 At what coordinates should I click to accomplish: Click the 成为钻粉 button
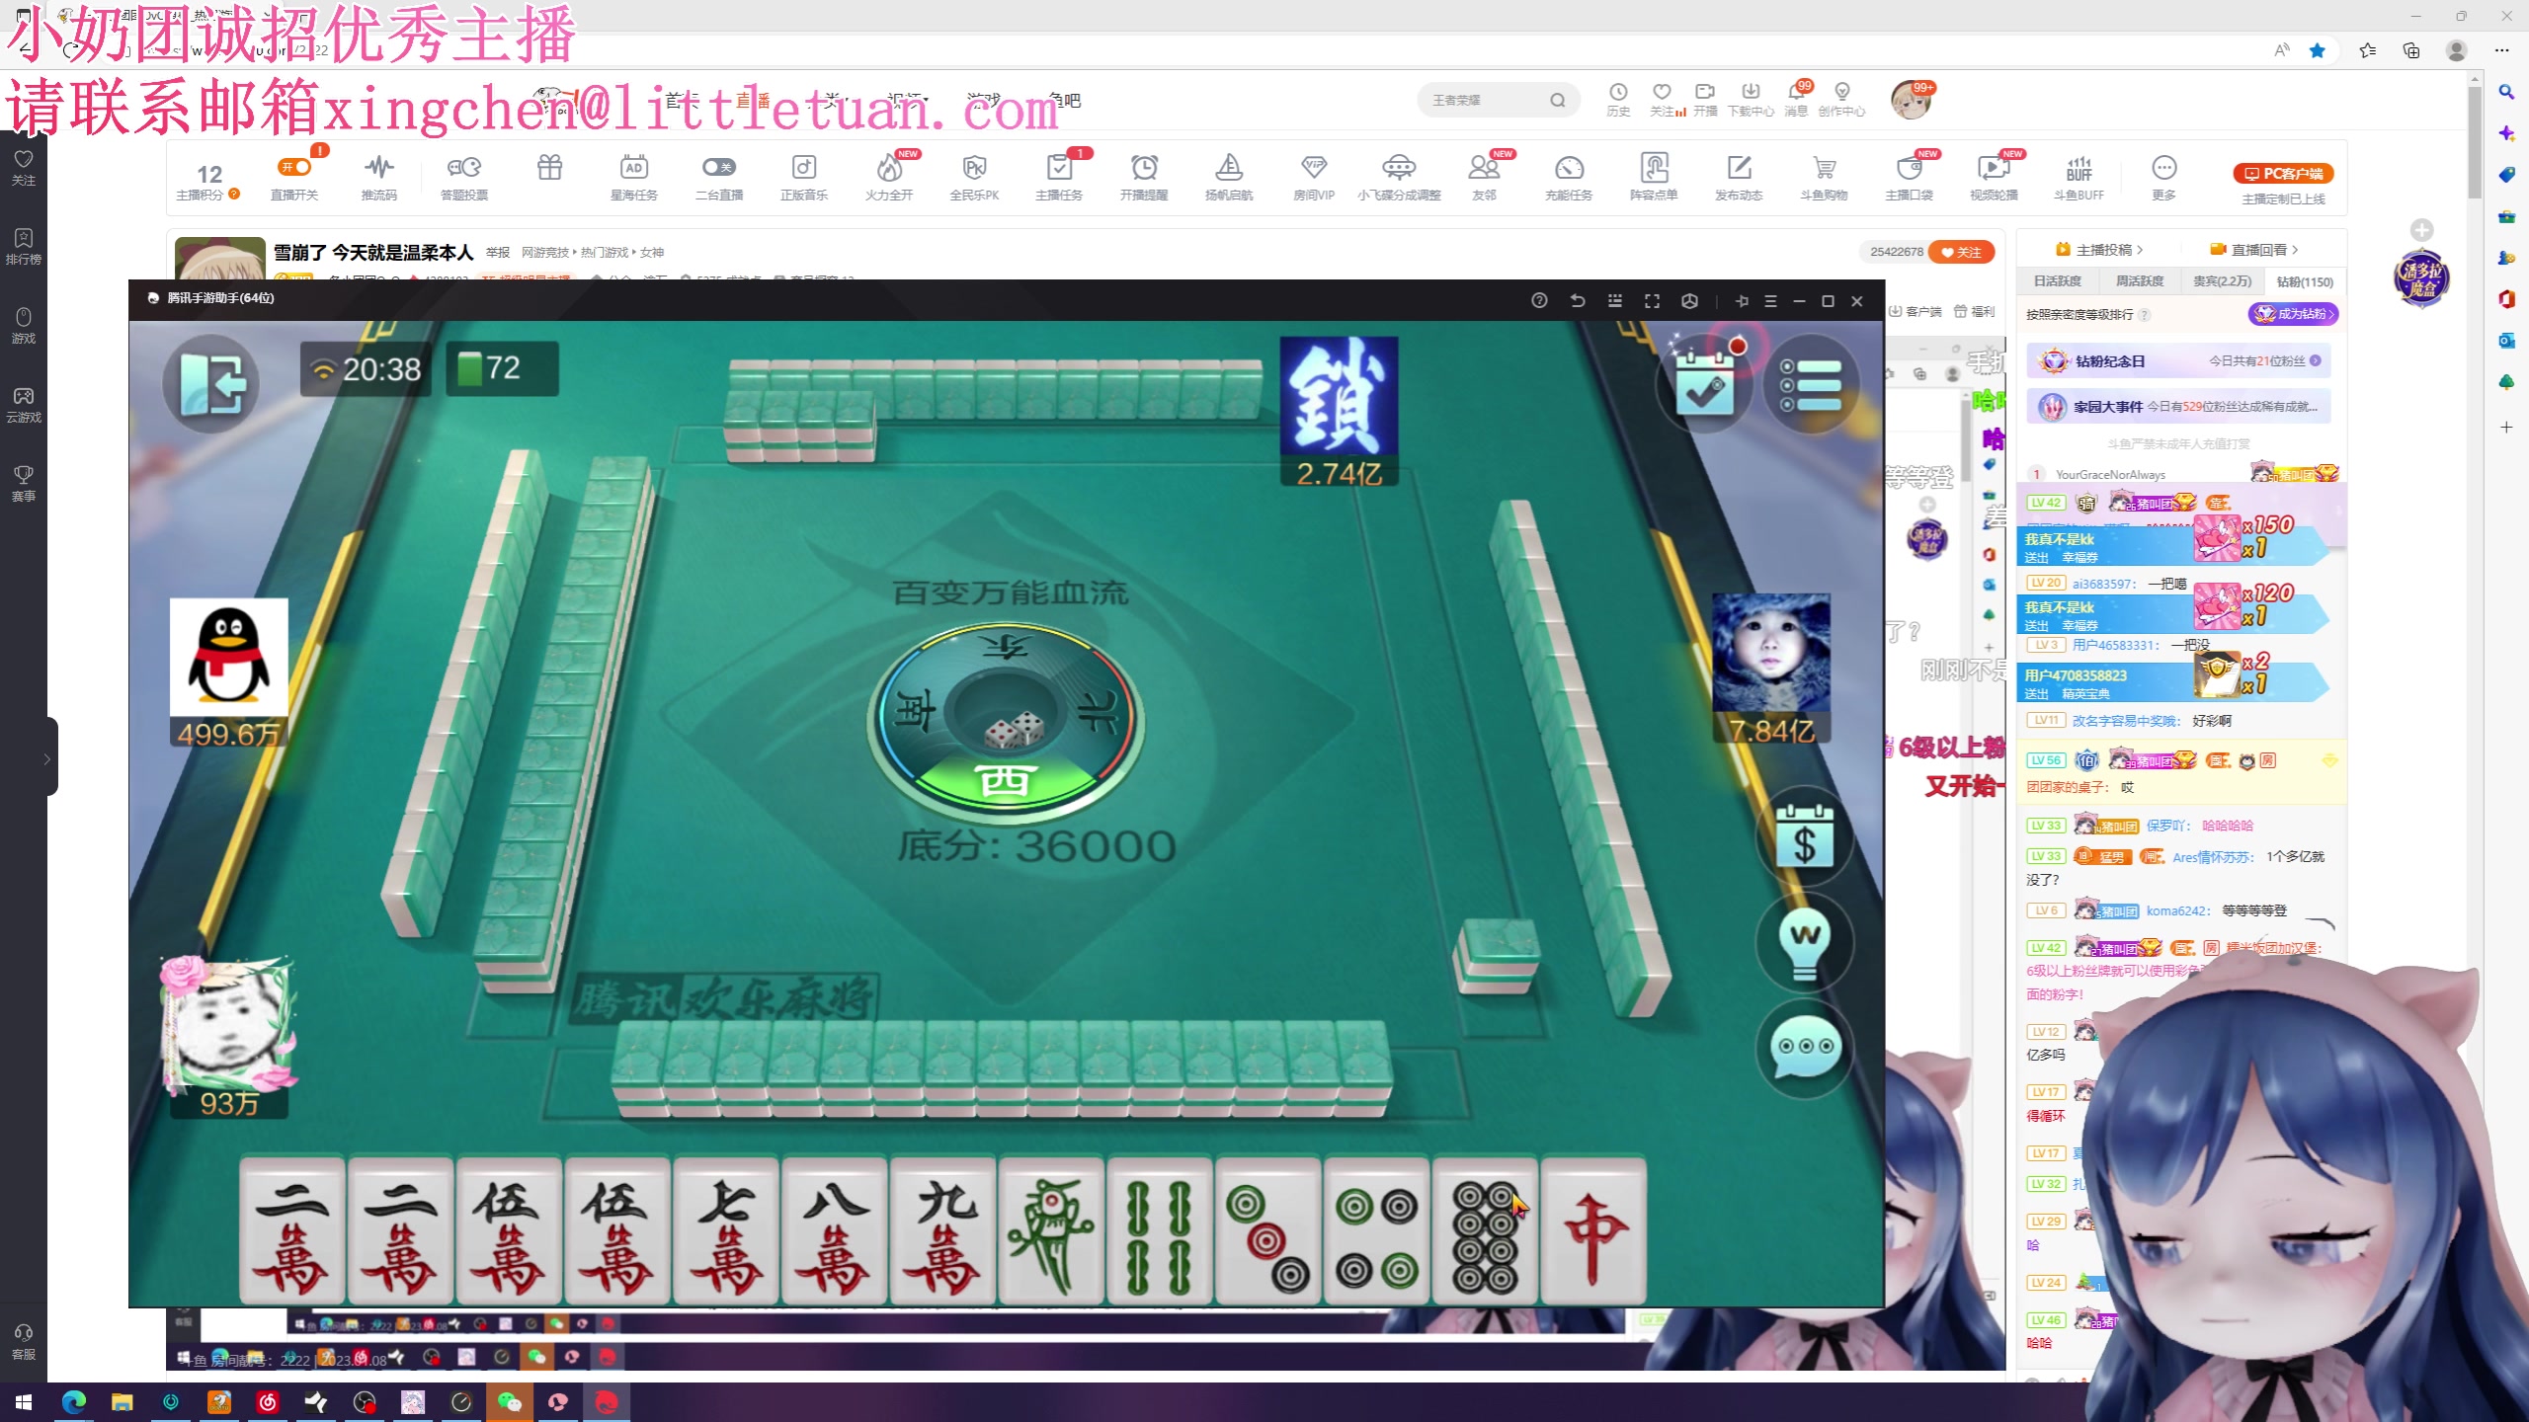2293,314
